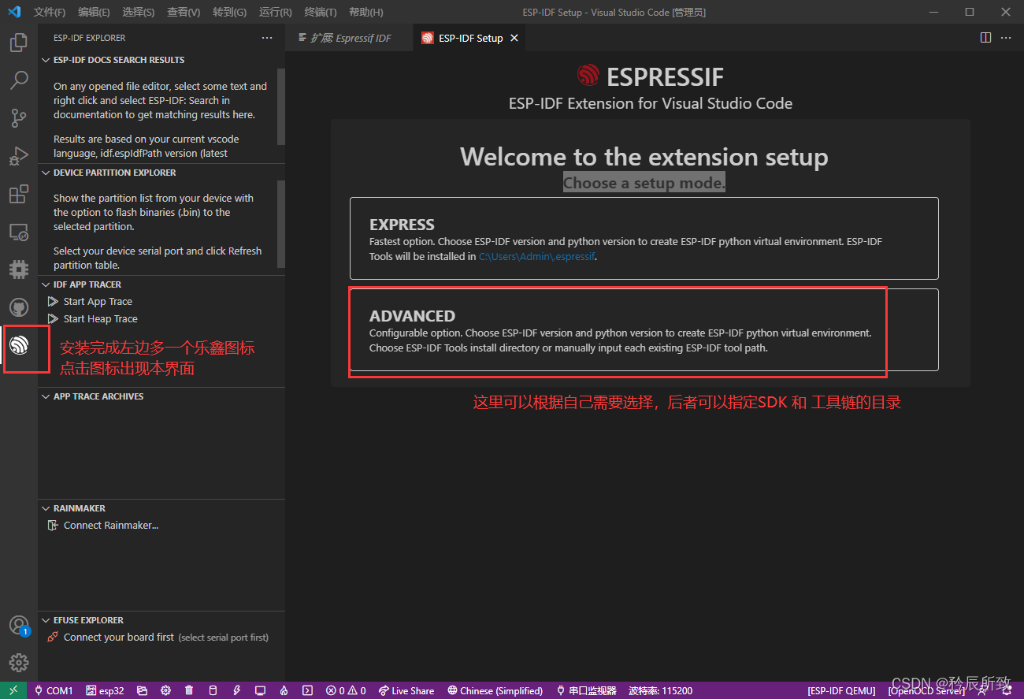Click the VS Code logo in title bar
1024x699 pixels.
point(13,12)
